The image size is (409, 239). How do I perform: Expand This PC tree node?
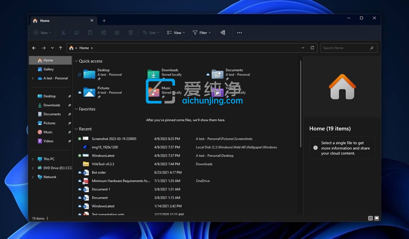click(x=33, y=159)
